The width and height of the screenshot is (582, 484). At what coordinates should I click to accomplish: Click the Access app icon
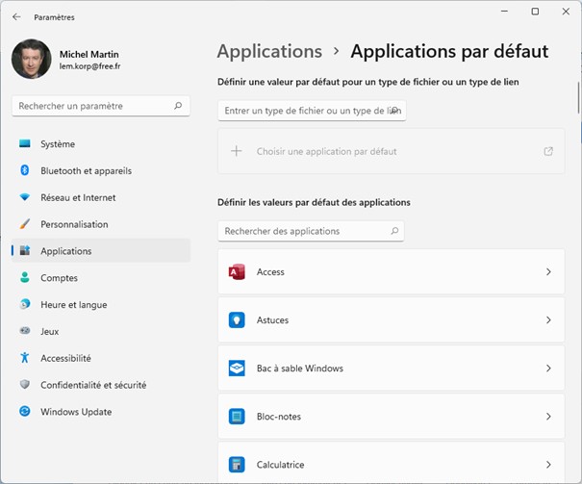(237, 272)
